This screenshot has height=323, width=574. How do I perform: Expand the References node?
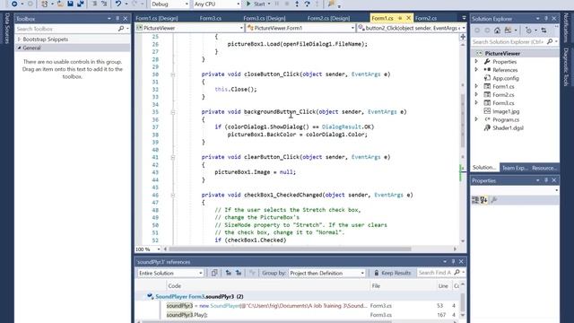(x=476, y=70)
